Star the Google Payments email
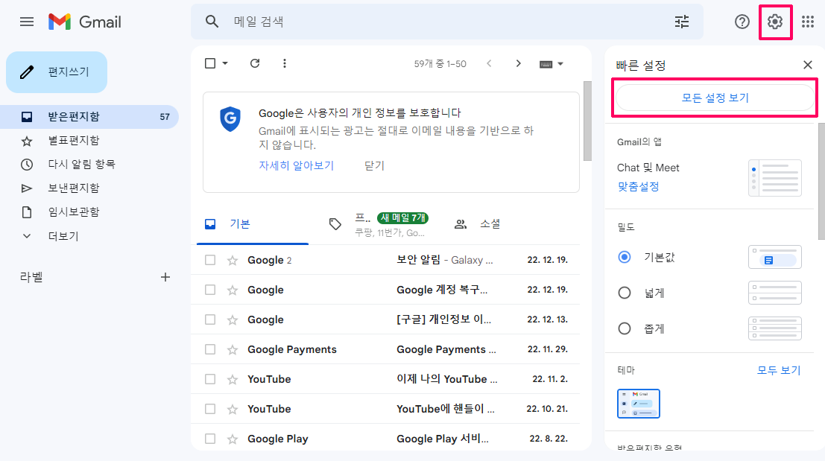The image size is (825, 461). [233, 349]
